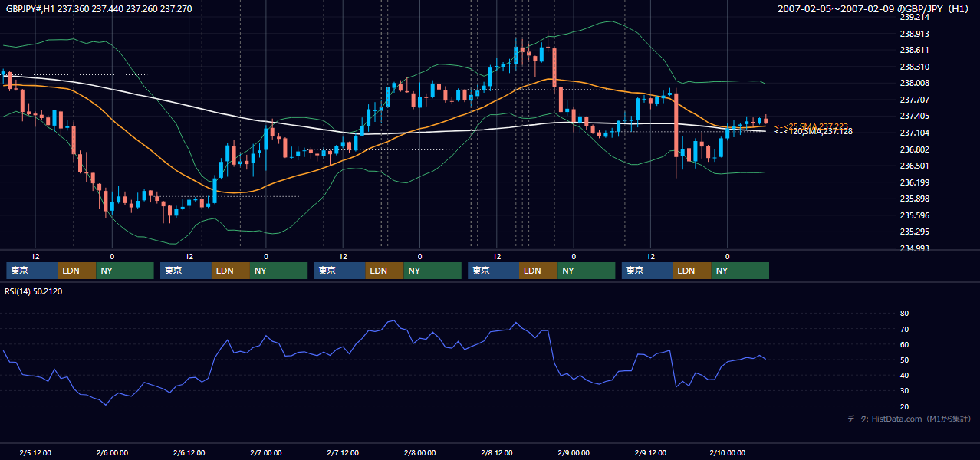Select the 238.913 price axis label
Viewport: 980px width, 460px height.
pyautogui.click(x=913, y=34)
